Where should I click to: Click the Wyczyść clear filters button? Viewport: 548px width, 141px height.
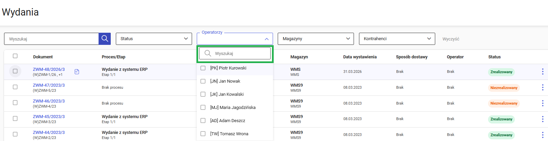coord(450,39)
